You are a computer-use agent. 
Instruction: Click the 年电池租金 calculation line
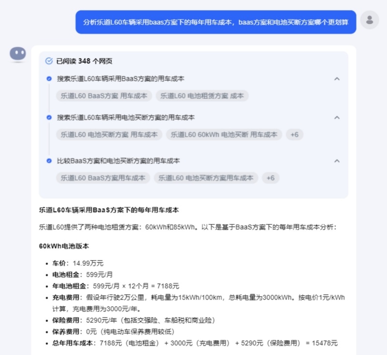[x=116, y=286]
